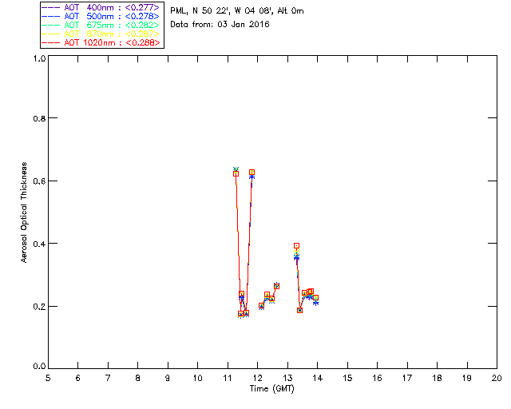This screenshot has height=409, width=511.
Task: Click the AOT 675nm legend entry
Action: pos(101,25)
